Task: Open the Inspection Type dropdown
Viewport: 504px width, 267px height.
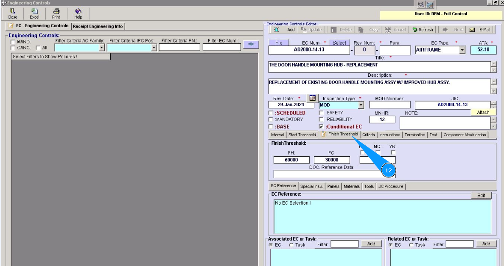Action: click(361, 105)
